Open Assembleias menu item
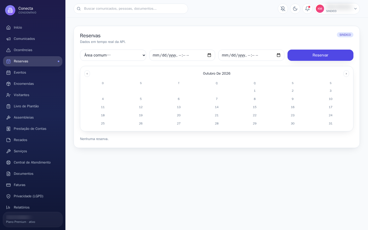 pos(33,118)
